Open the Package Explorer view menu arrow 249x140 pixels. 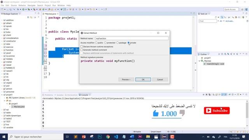(x=39, y=17)
